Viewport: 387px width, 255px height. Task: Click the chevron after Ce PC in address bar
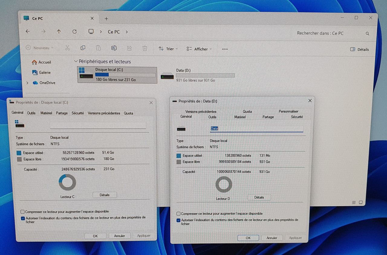[127, 32]
